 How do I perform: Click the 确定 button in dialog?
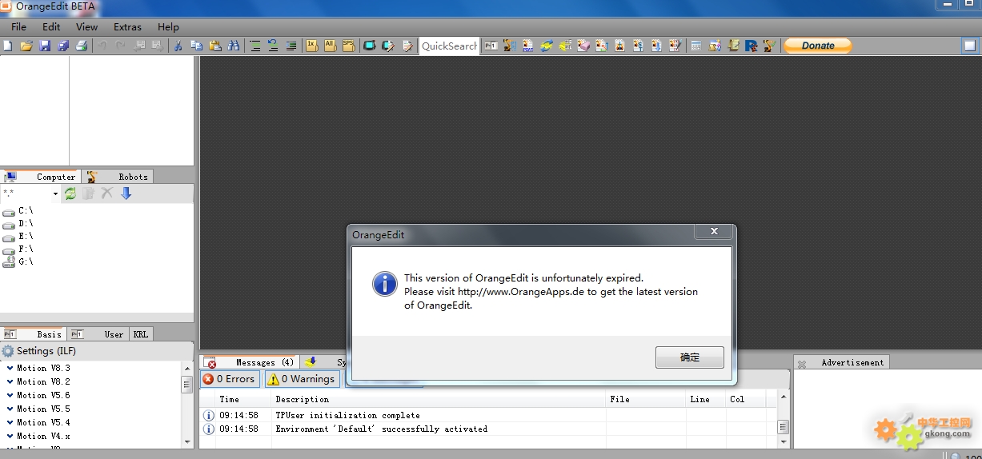[x=690, y=357]
